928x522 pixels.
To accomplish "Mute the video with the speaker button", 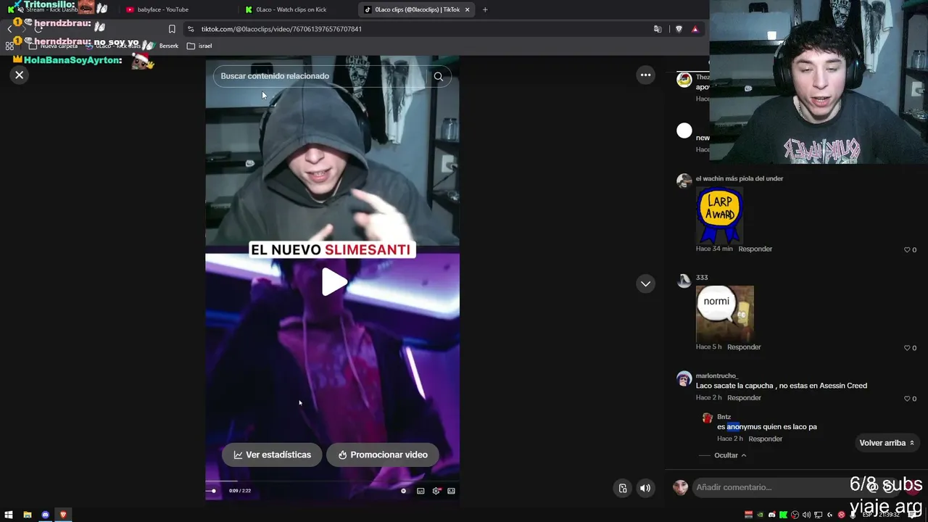I will pos(645,488).
